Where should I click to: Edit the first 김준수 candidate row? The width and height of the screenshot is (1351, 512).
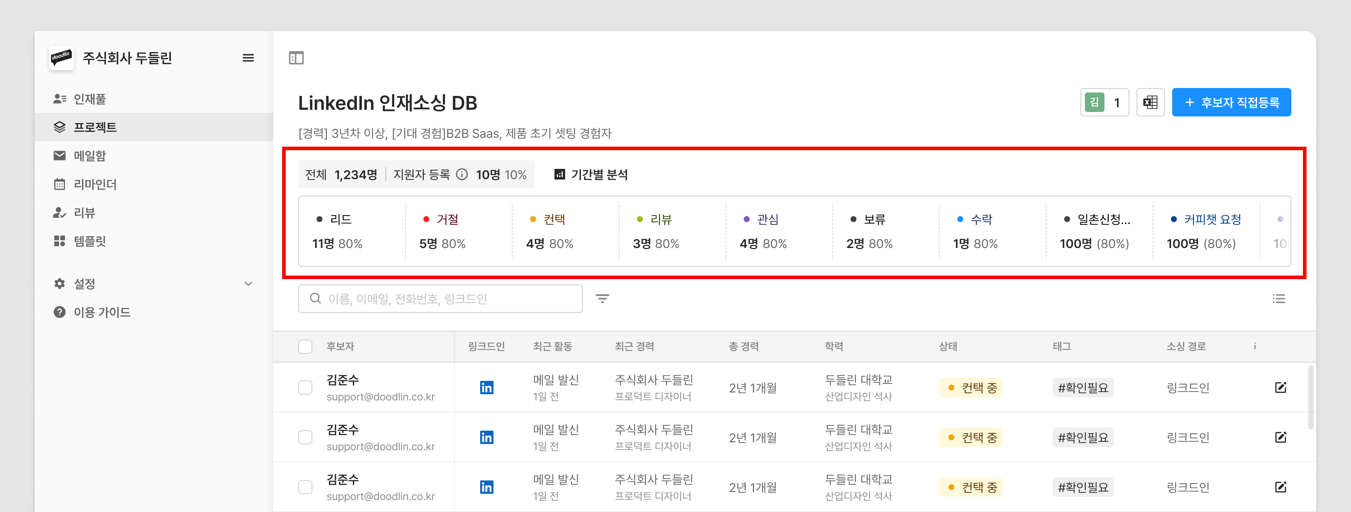pos(1281,388)
